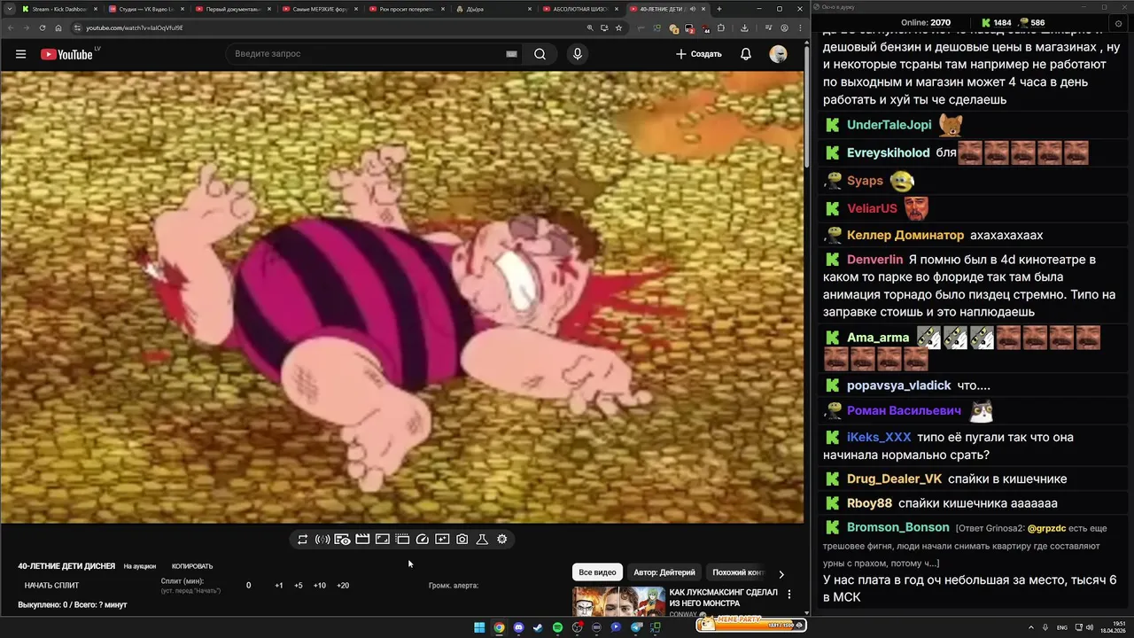Open the Looksmaxing video thumbnail
The image size is (1134, 638).
tap(618, 601)
